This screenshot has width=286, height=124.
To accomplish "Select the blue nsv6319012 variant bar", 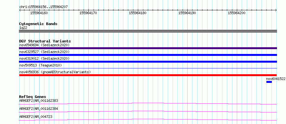I will click(148, 62).
